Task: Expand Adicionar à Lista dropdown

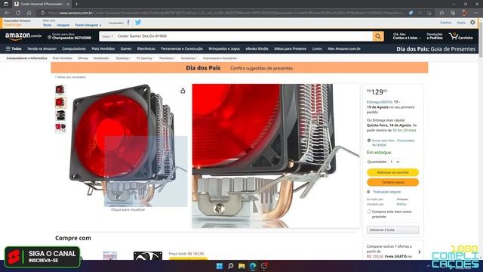Action: (392, 230)
